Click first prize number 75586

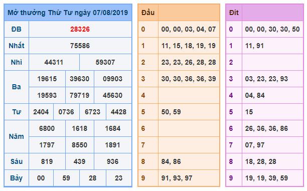pyautogui.click(x=80, y=46)
